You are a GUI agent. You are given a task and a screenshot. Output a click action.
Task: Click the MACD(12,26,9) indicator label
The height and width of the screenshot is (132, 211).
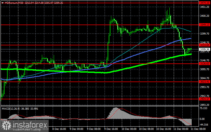[x=11, y=109]
